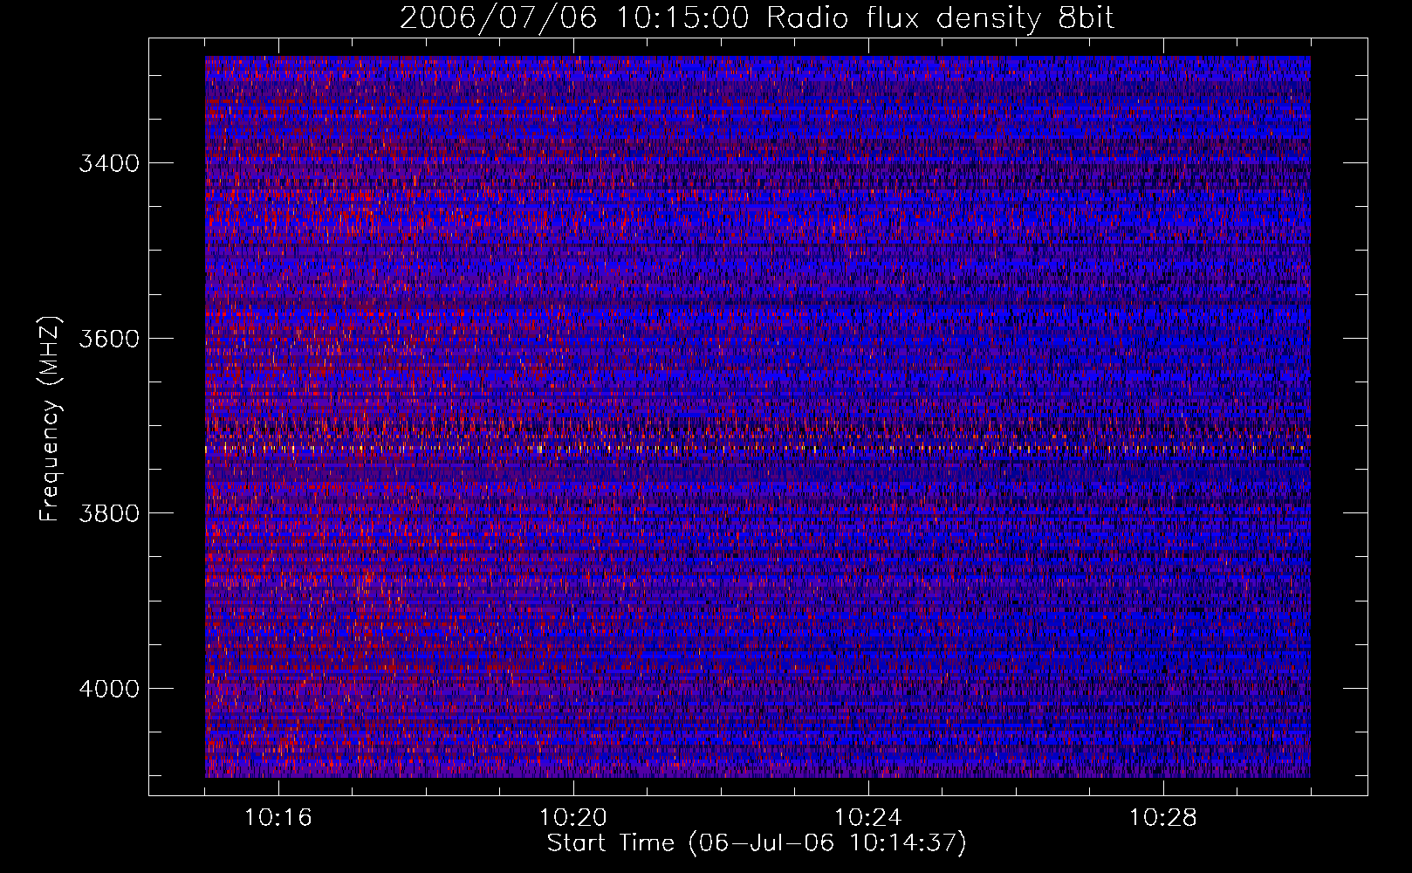The height and width of the screenshot is (873, 1412).
Task: Click the bright yellow horizontal interference line in the spectrogram
Action: coord(757,449)
